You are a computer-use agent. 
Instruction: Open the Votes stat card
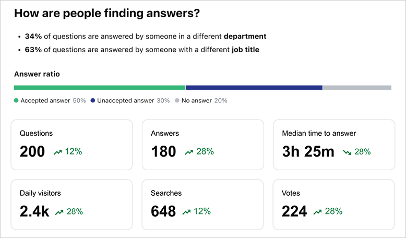(x=333, y=205)
